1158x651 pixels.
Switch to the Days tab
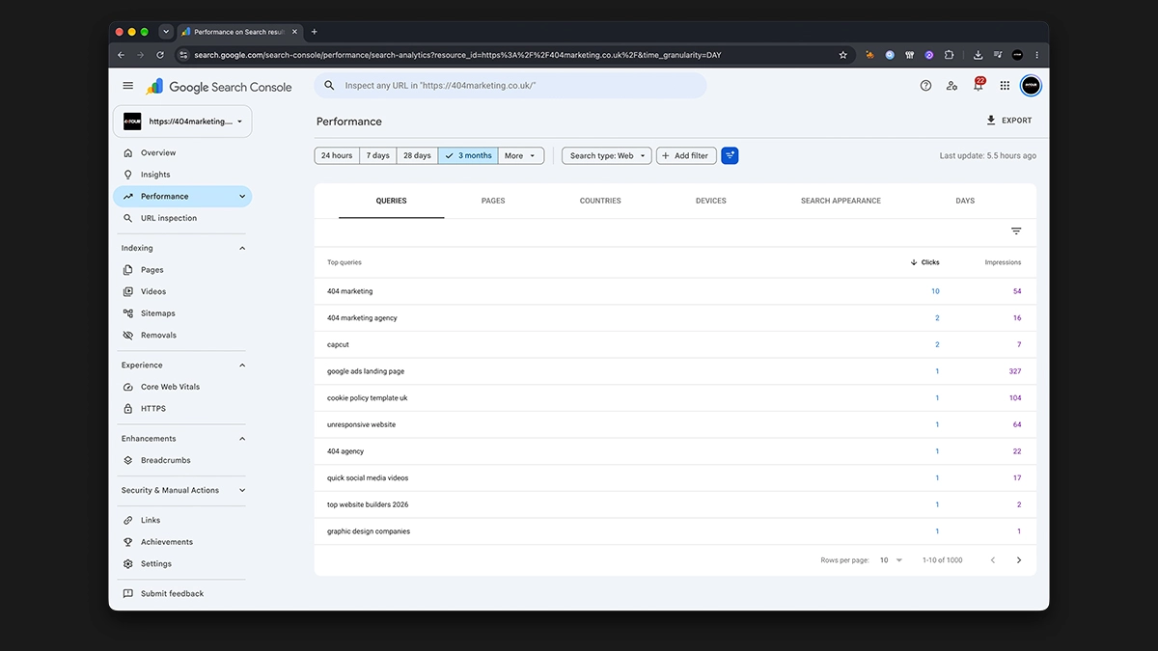point(965,201)
